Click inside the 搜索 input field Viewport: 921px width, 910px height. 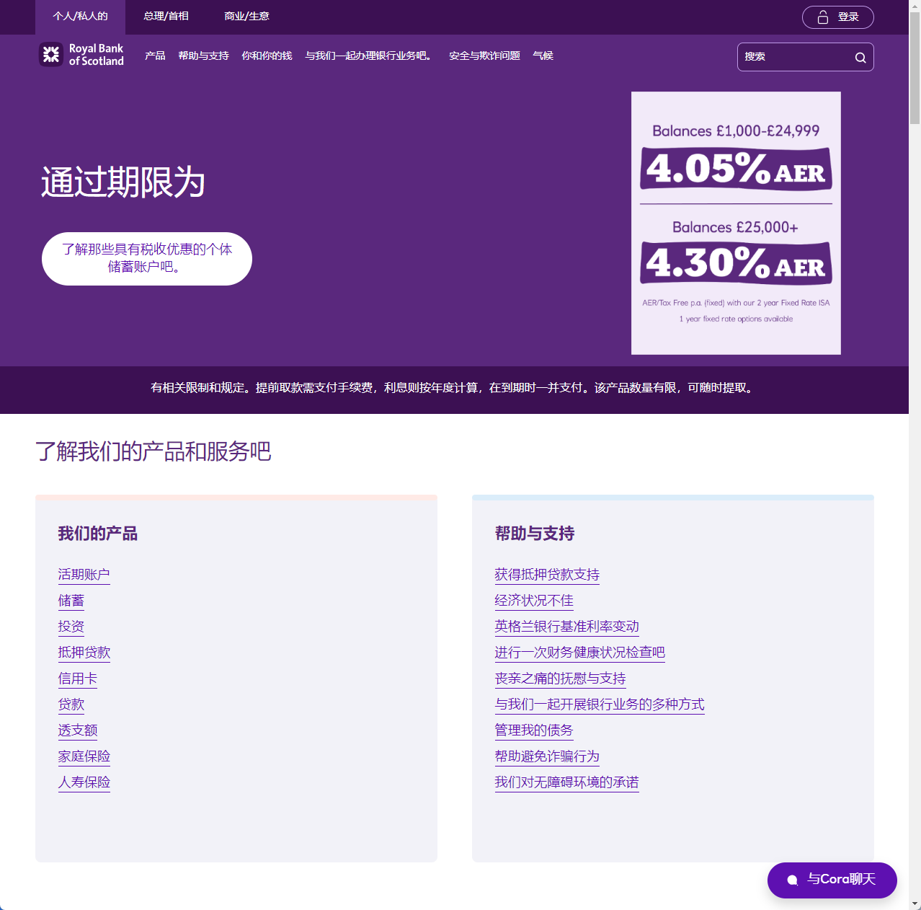tap(793, 57)
